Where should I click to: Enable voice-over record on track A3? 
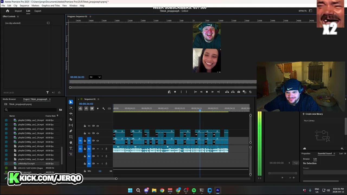[x=106, y=164]
